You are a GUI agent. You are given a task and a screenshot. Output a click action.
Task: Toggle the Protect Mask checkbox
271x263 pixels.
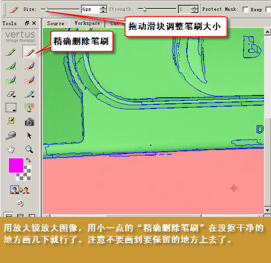245,9
